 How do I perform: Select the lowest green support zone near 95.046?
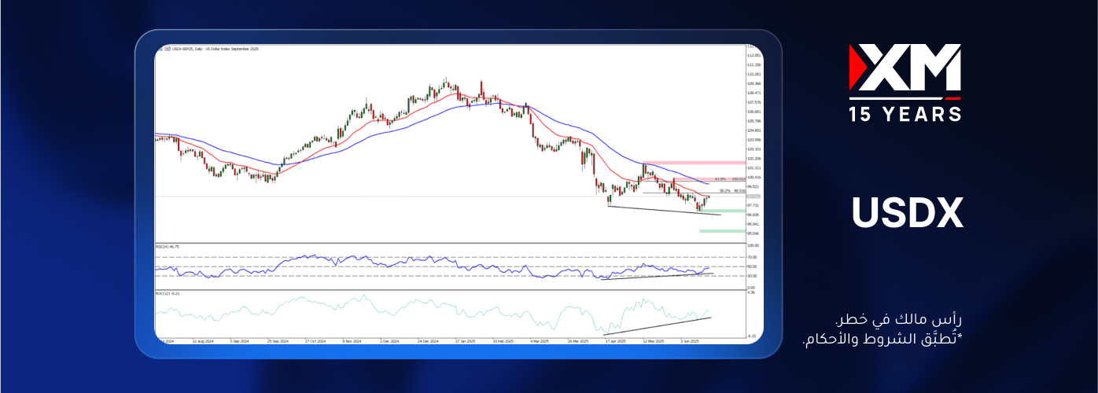[x=721, y=231]
